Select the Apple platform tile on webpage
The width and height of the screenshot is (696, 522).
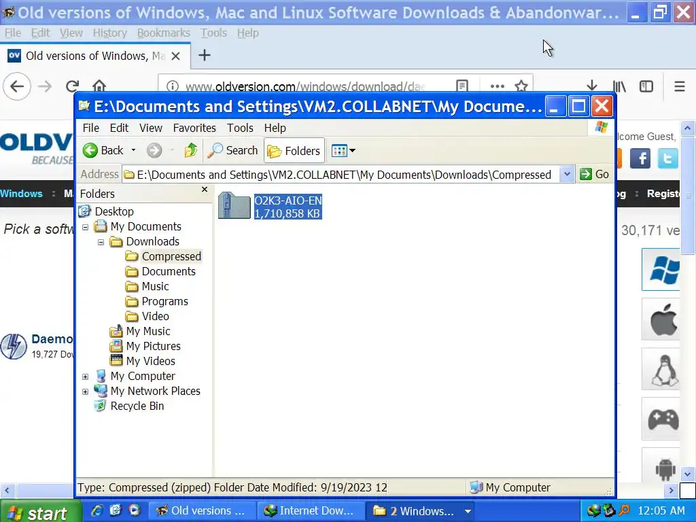pos(661,319)
